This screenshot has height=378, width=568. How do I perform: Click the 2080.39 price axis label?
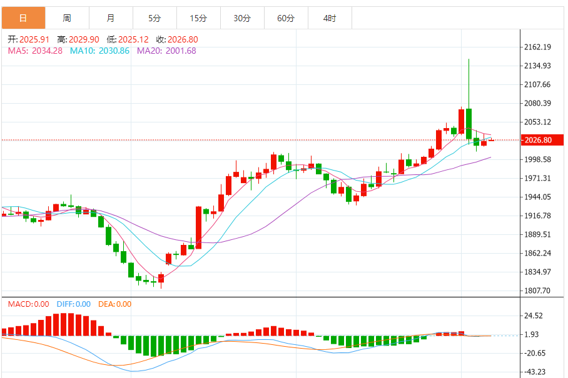pos(537,104)
